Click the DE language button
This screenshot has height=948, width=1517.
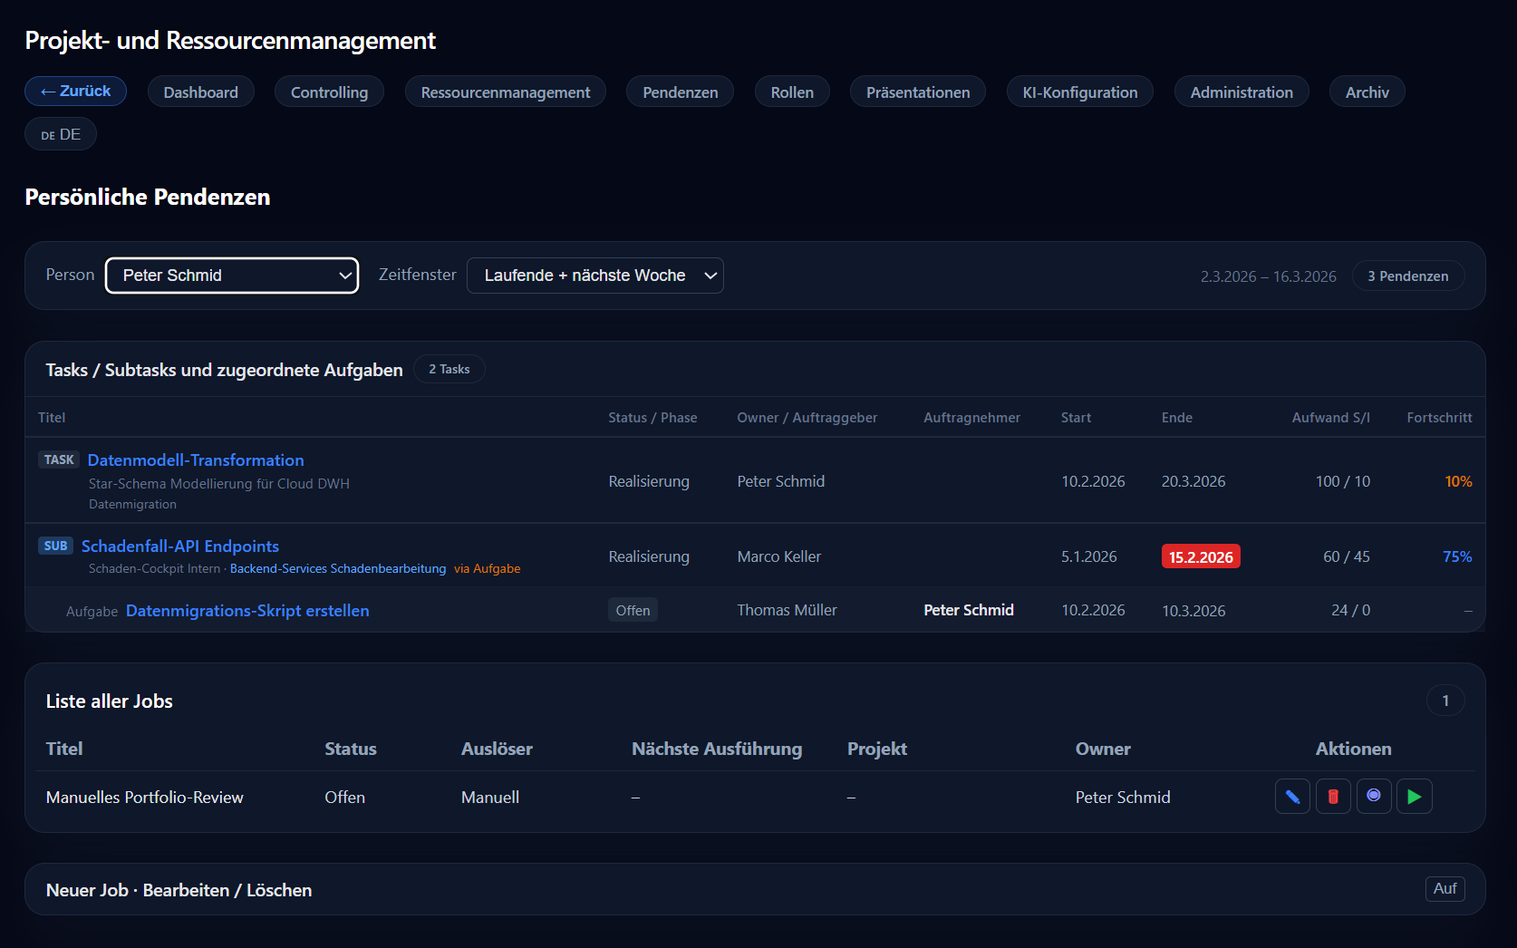(61, 134)
